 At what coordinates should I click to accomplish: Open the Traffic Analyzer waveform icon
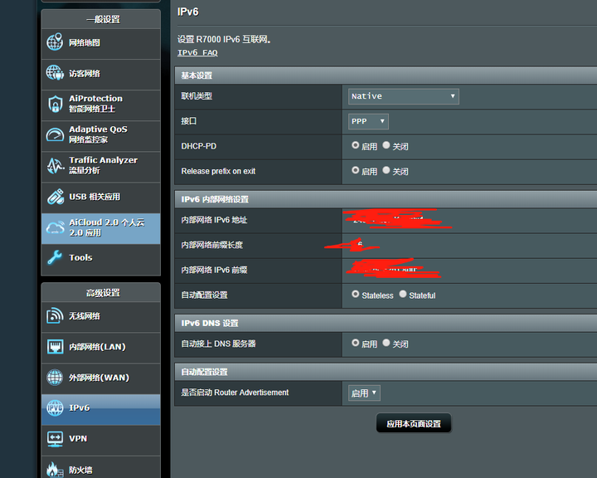pyautogui.click(x=55, y=165)
